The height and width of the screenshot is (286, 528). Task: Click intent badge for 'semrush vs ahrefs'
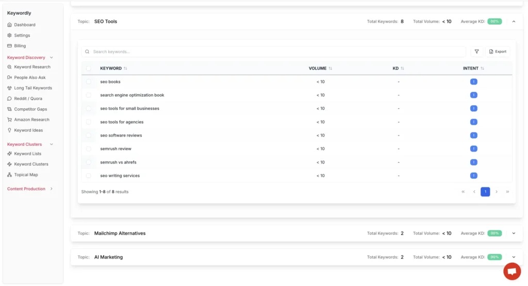tap(473, 162)
